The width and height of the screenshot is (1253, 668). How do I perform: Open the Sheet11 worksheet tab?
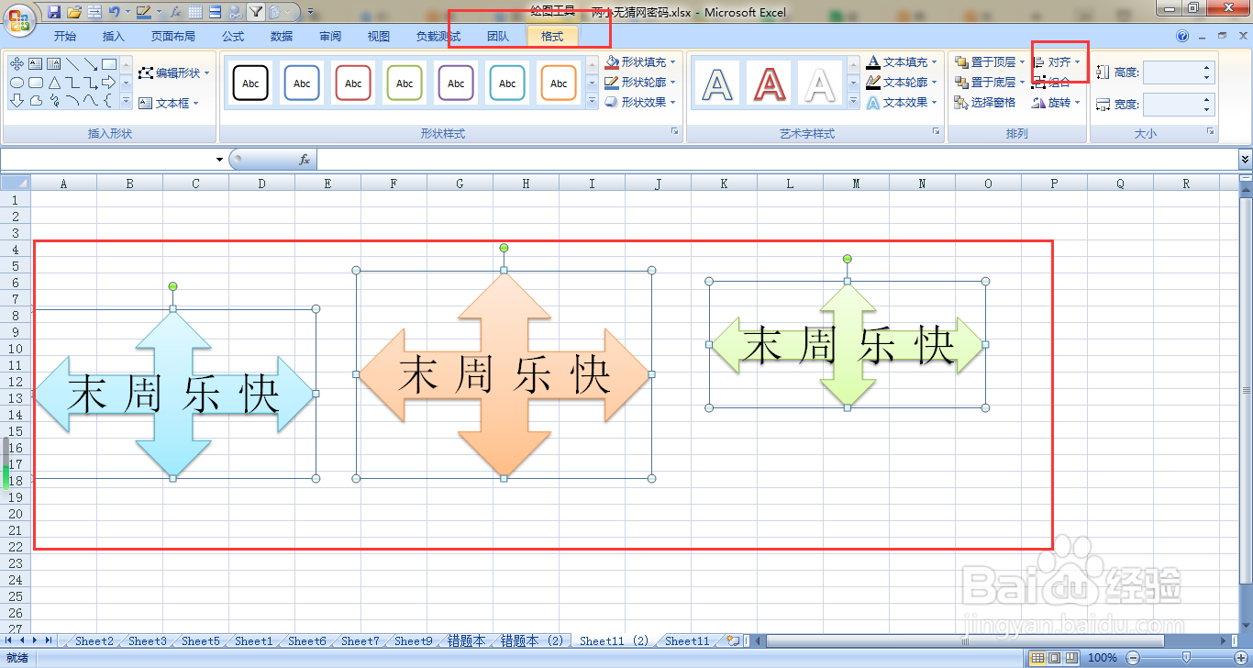687,641
